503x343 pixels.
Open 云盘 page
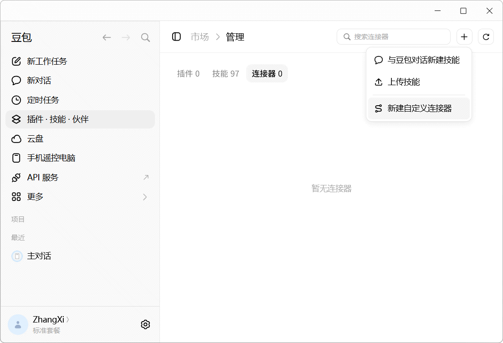tap(80, 138)
